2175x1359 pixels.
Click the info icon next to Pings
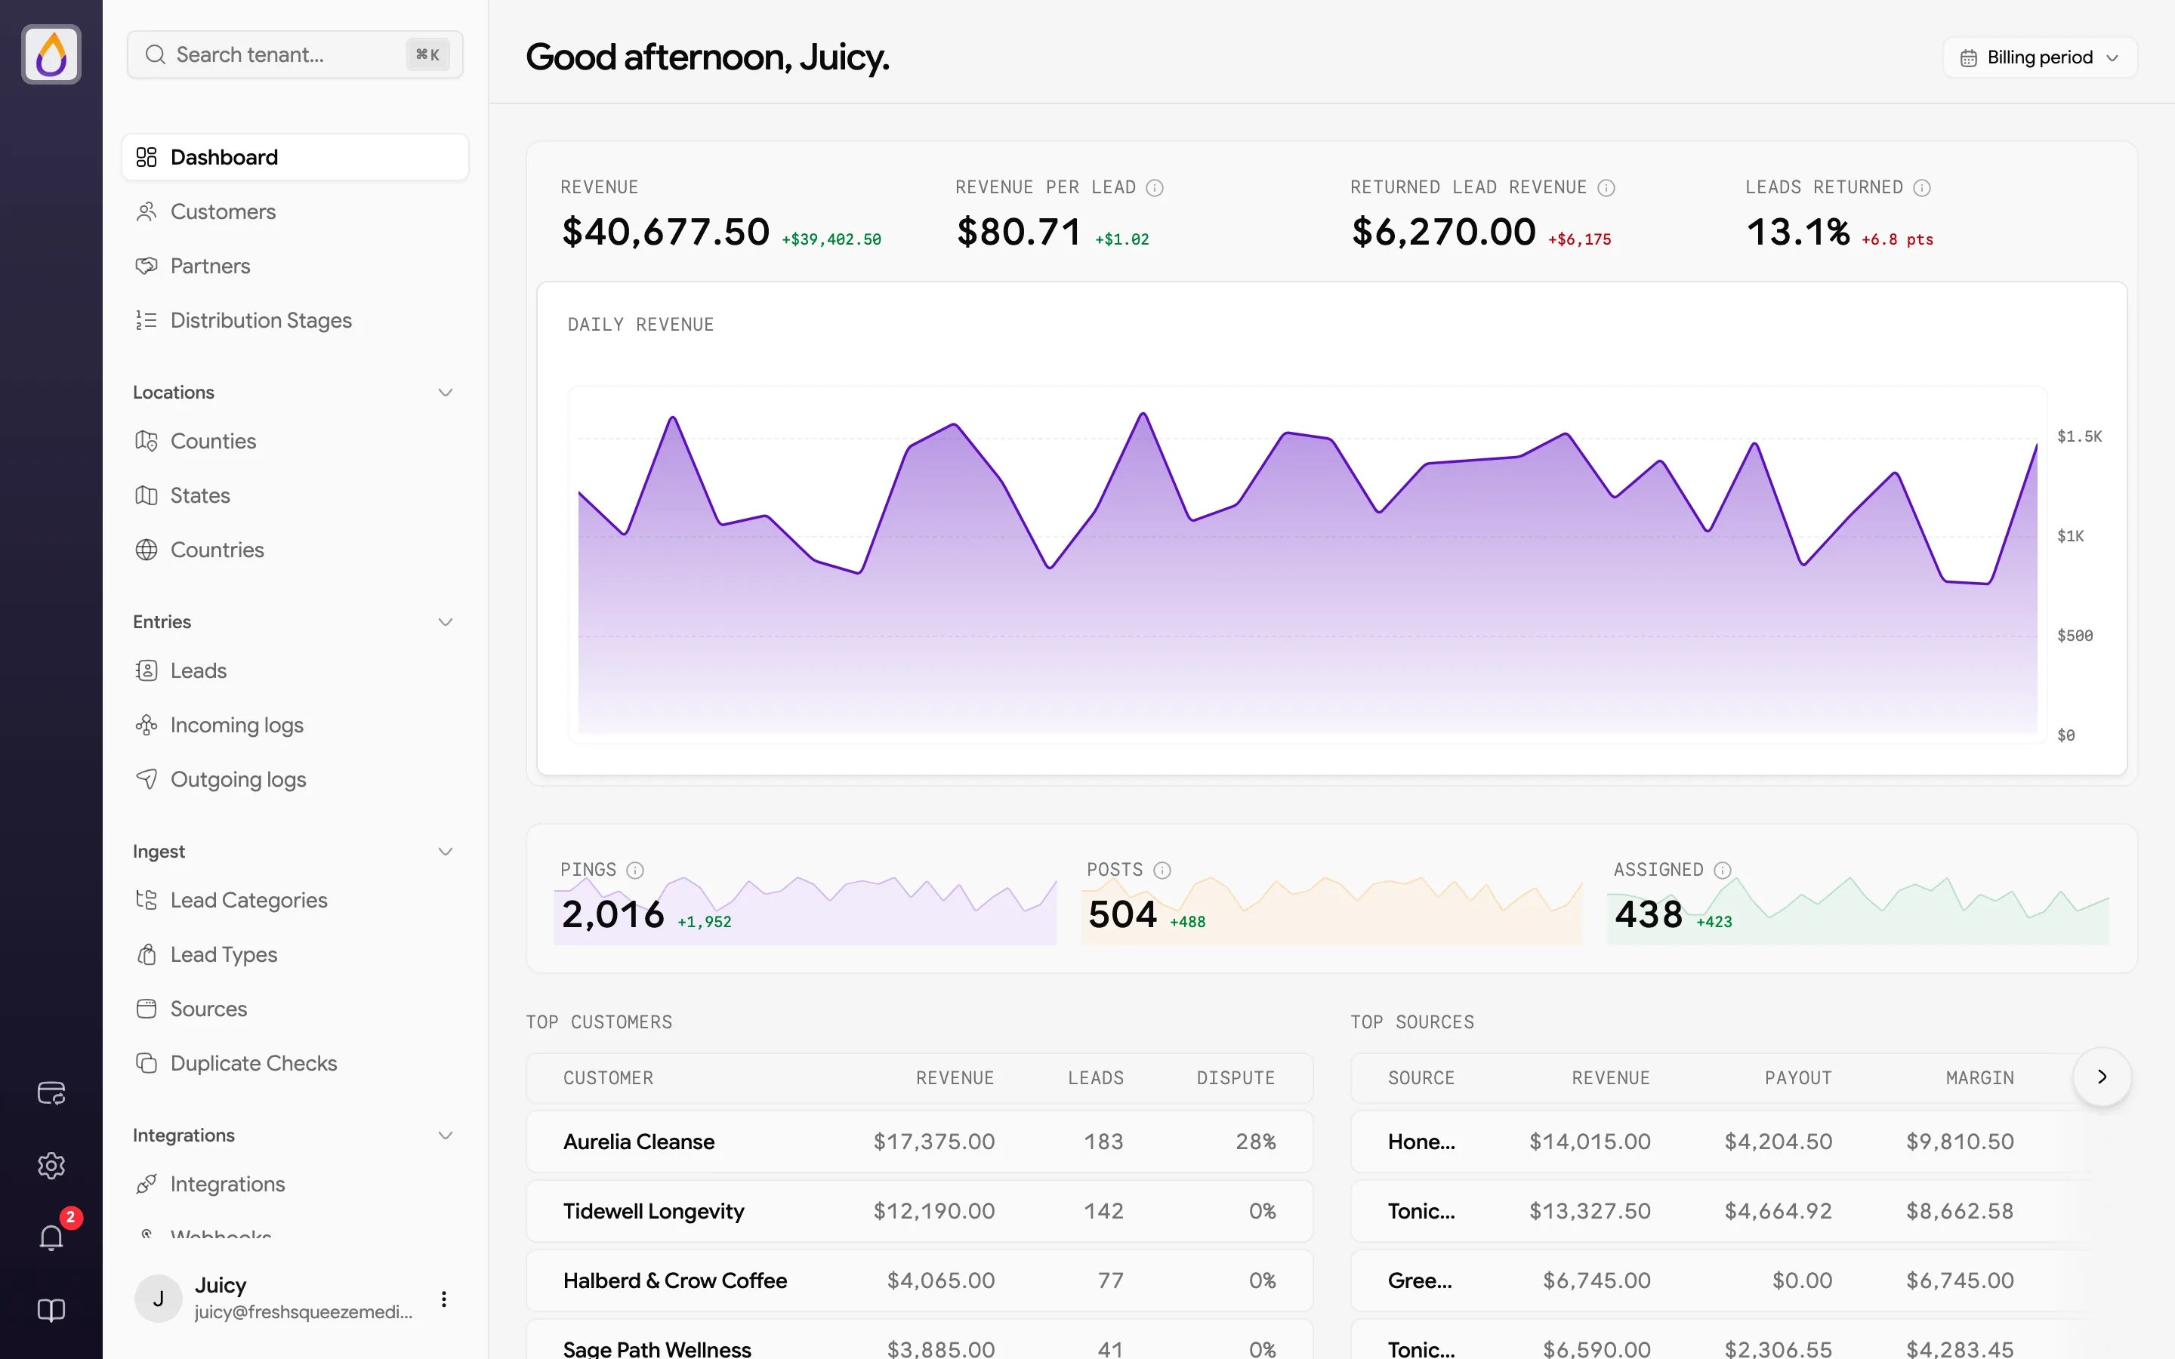[x=635, y=870]
